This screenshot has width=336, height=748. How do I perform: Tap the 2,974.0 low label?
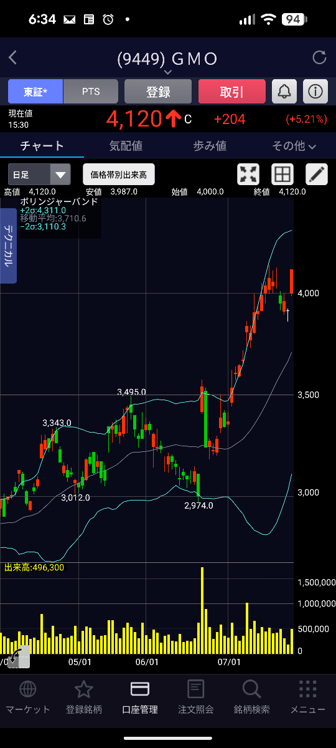(198, 506)
